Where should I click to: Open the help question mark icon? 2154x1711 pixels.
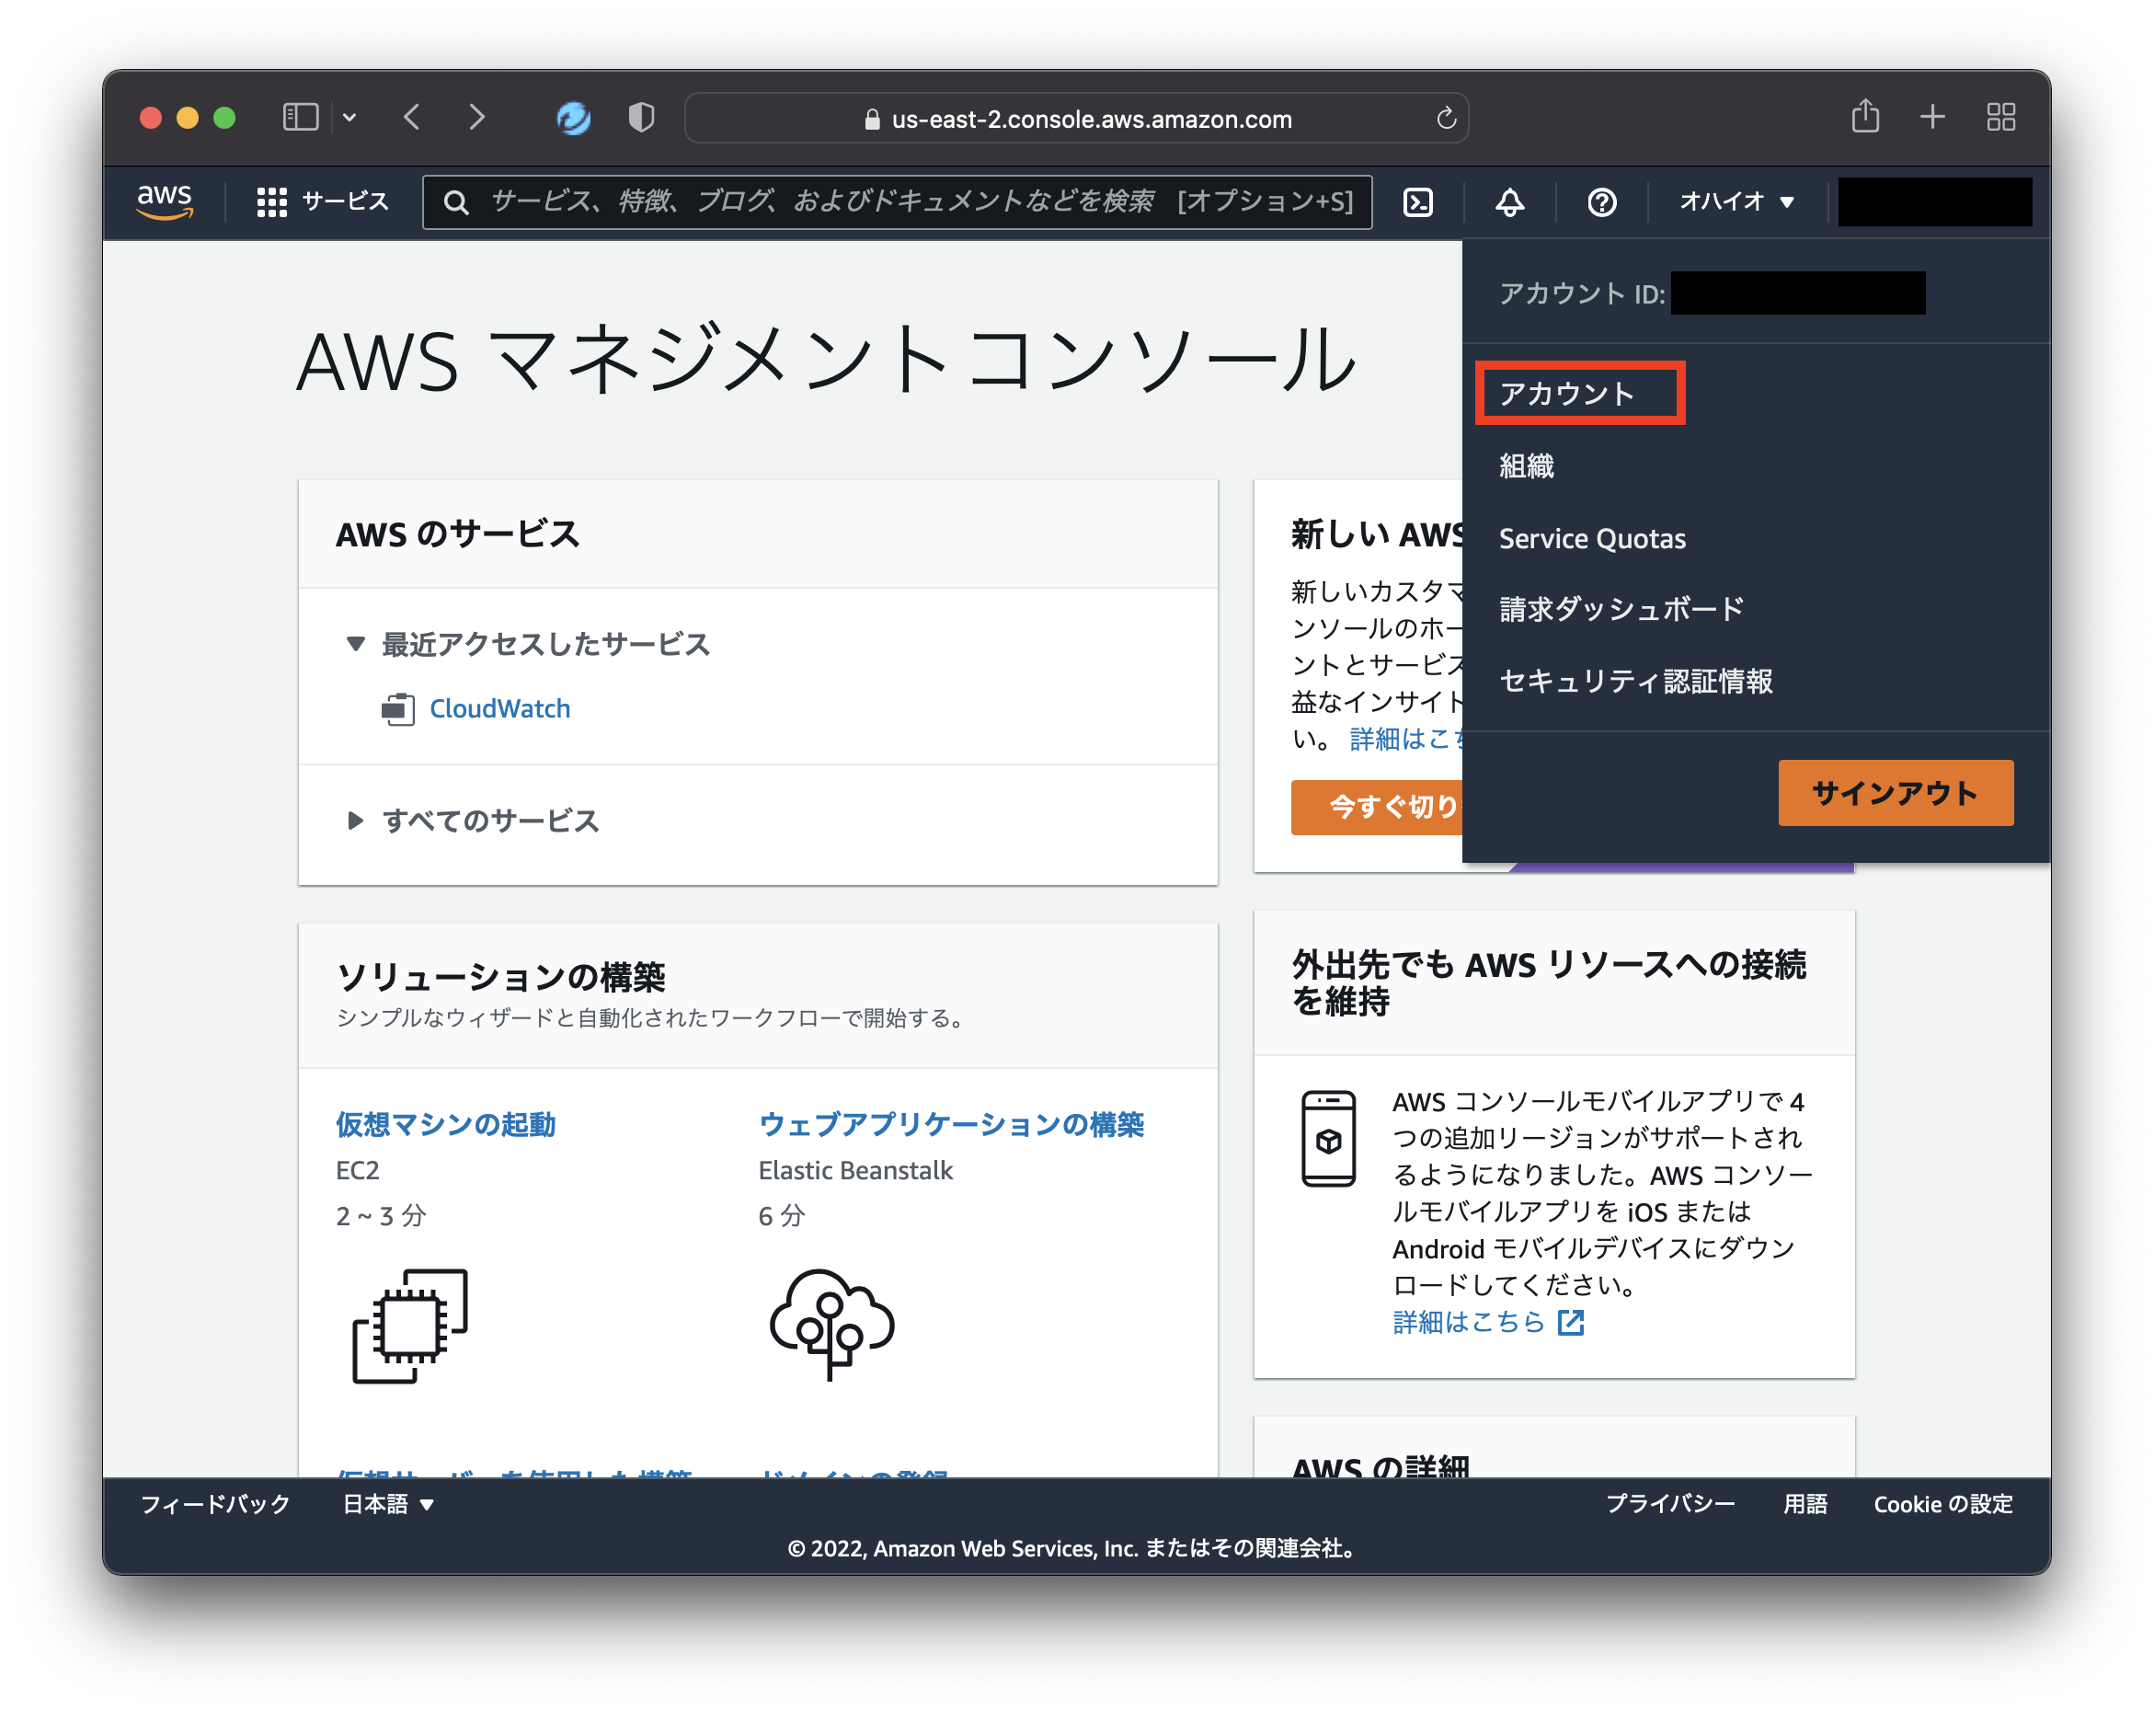[1600, 201]
